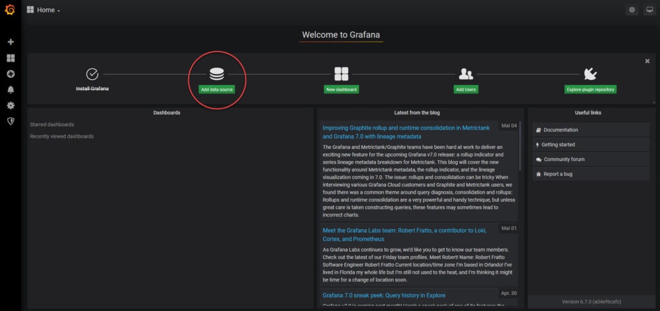Open Grafana 7.0 Query history blog post
This screenshot has height=311, width=660.
(x=384, y=296)
